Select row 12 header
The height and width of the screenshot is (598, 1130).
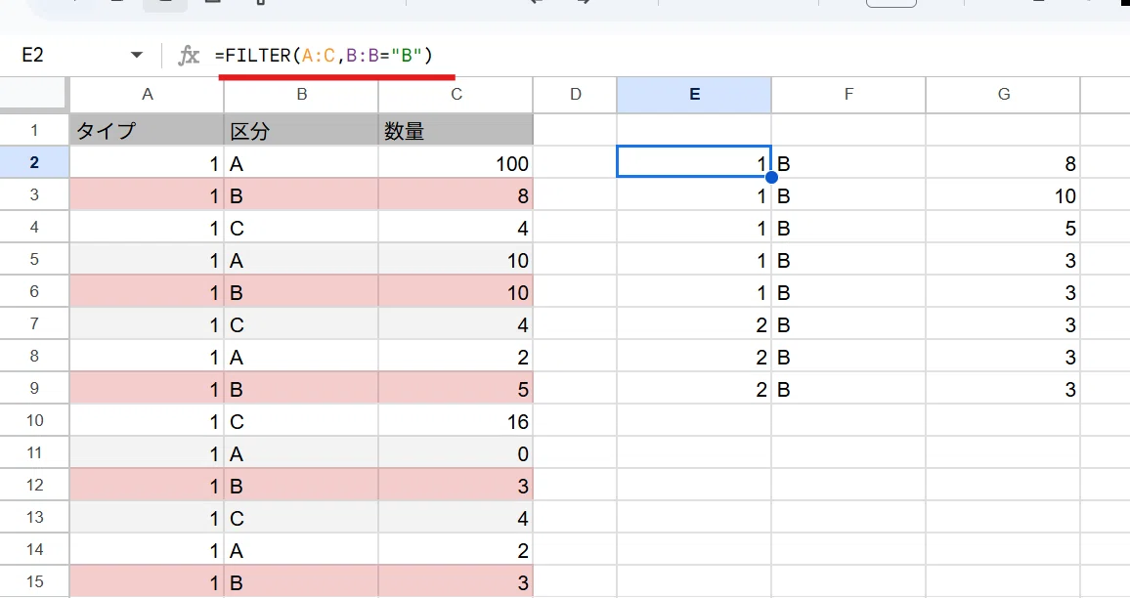click(x=34, y=486)
